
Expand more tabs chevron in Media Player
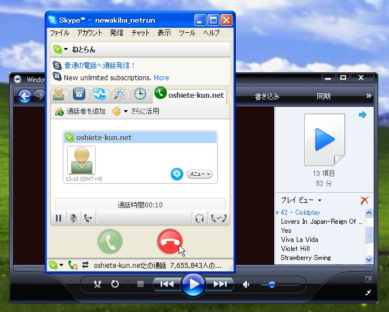[x=369, y=96]
